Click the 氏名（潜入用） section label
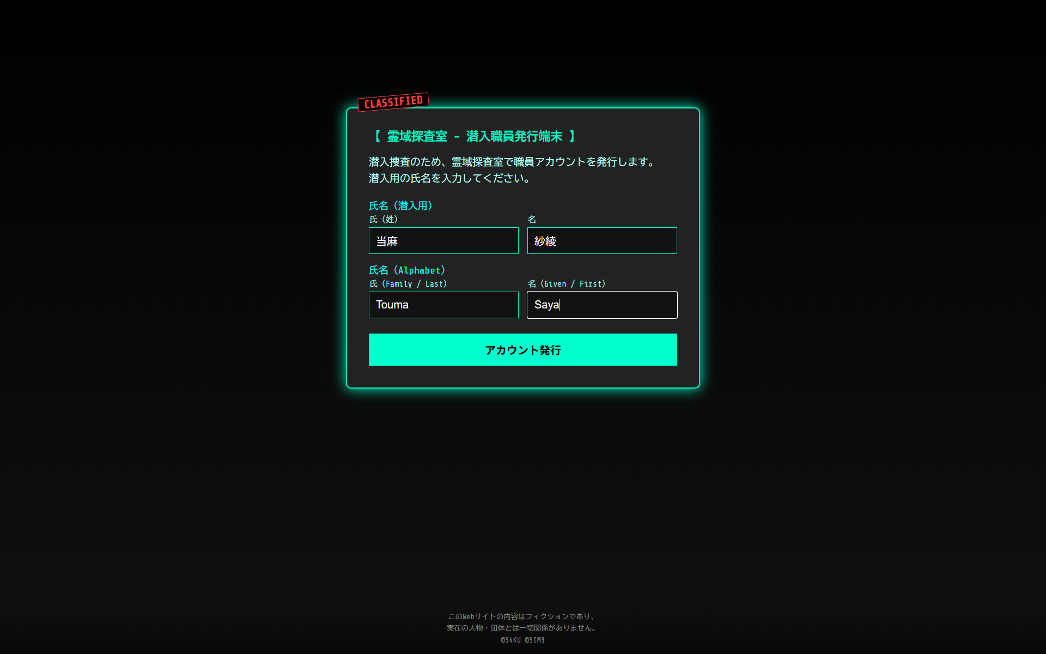The image size is (1046, 654). 401,205
